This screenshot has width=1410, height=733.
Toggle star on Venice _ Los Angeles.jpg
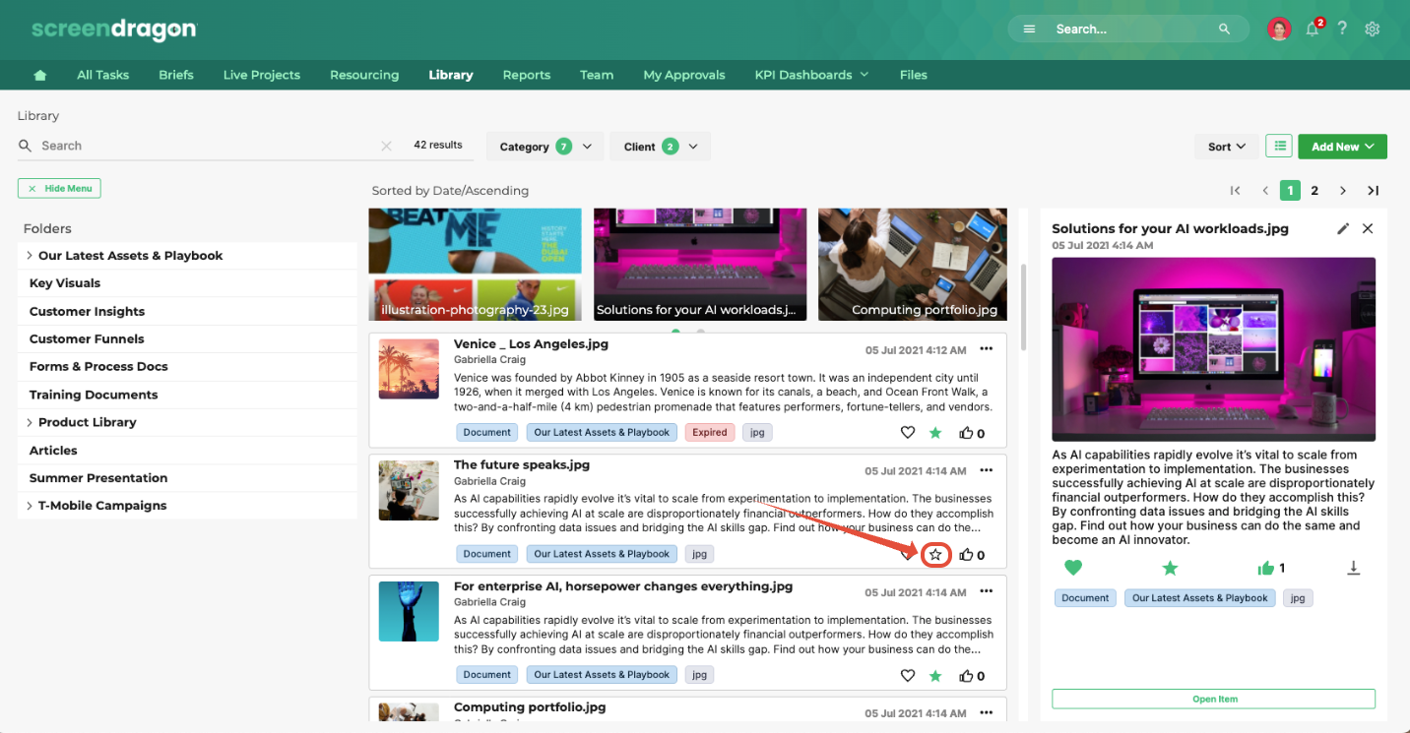coord(935,433)
